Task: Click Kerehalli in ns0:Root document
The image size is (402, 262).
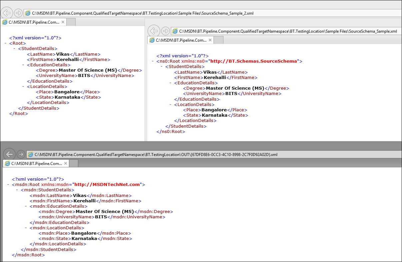Action: coord(215,78)
